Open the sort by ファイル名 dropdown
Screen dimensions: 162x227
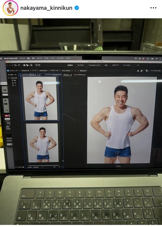pos(155,71)
